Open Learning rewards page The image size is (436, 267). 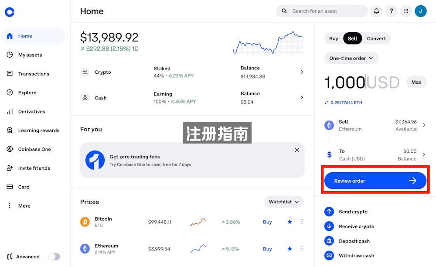[39, 130]
